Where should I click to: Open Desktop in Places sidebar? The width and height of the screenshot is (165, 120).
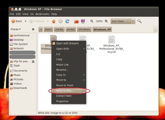pos(23,40)
